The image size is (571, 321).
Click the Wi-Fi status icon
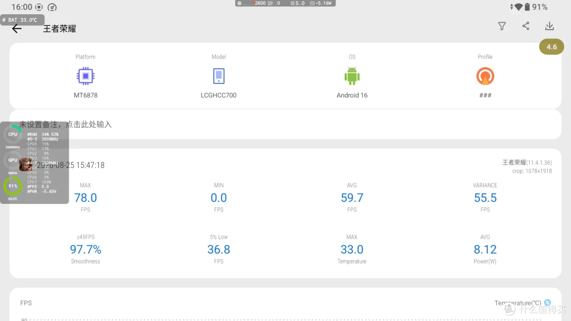click(x=518, y=7)
